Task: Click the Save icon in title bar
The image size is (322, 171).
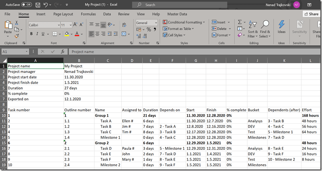Action: [38, 5]
